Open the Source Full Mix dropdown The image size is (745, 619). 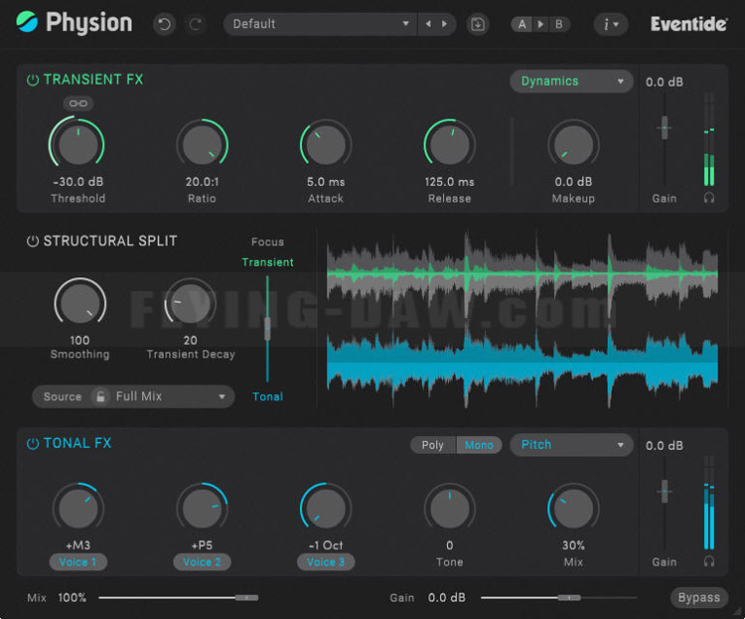[x=133, y=396]
